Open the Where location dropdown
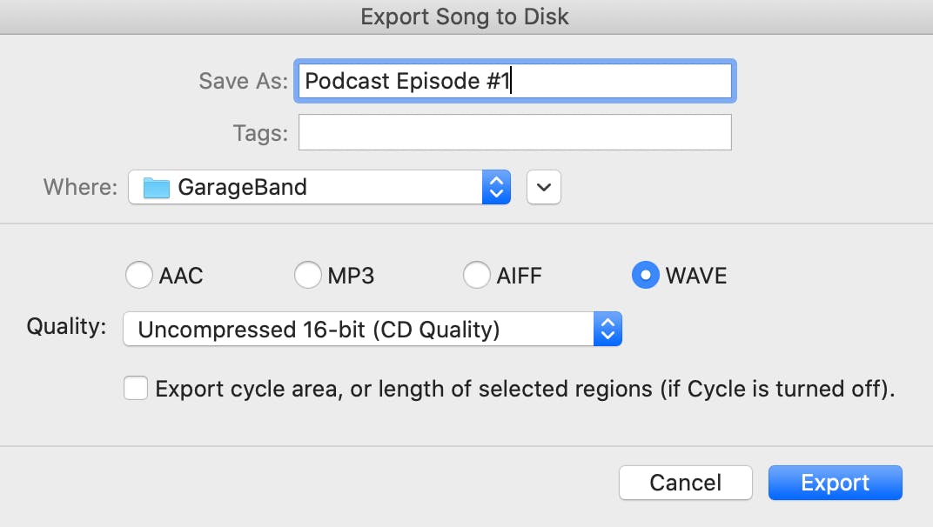Viewport: 933px width, 527px height. pos(319,186)
